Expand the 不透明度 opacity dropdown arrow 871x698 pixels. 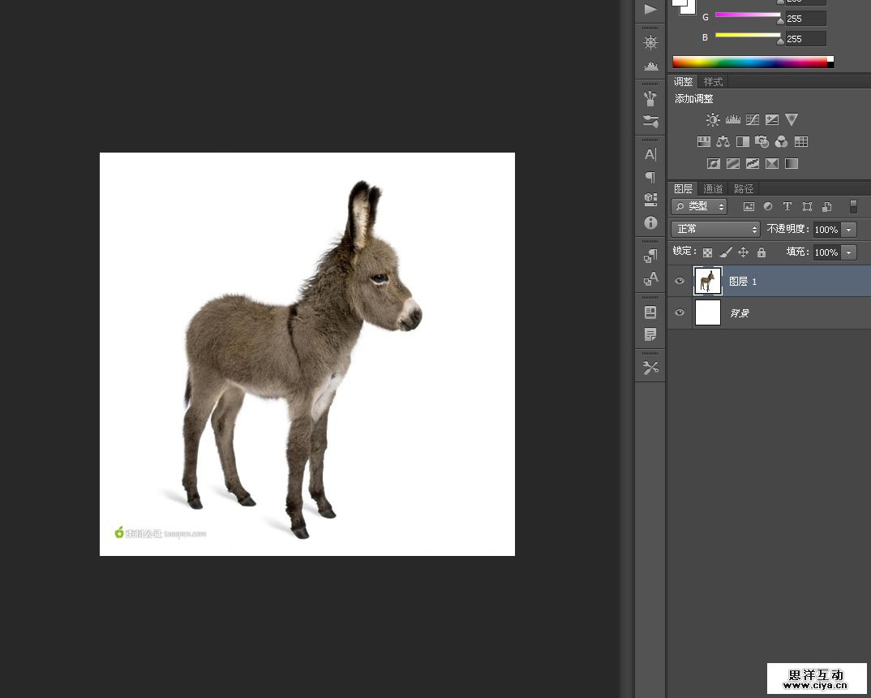pos(848,230)
